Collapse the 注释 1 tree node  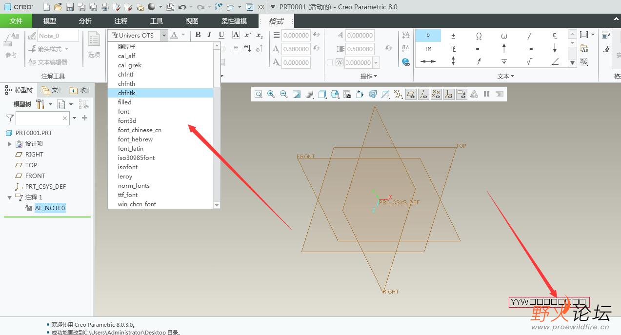point(10,197)
